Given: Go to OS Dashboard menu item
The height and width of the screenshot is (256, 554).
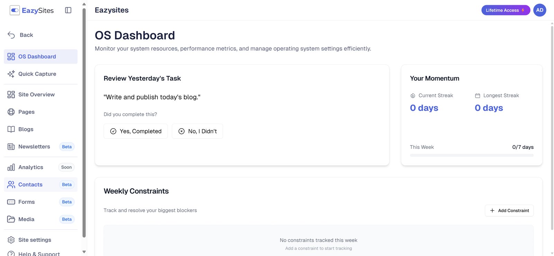Looking at the screenshot, I should (x=37, y=57).
